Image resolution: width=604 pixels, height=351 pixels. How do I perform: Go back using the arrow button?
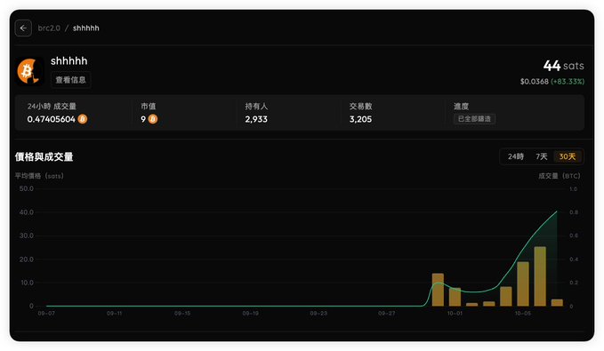tap(23, 28)
